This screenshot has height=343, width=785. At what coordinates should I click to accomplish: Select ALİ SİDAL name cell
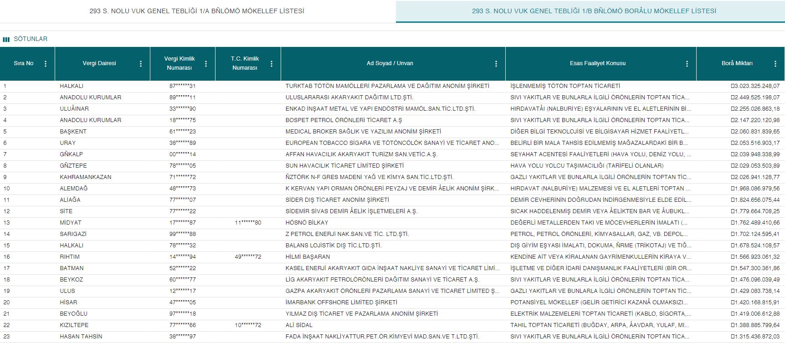tap(299, 325)
